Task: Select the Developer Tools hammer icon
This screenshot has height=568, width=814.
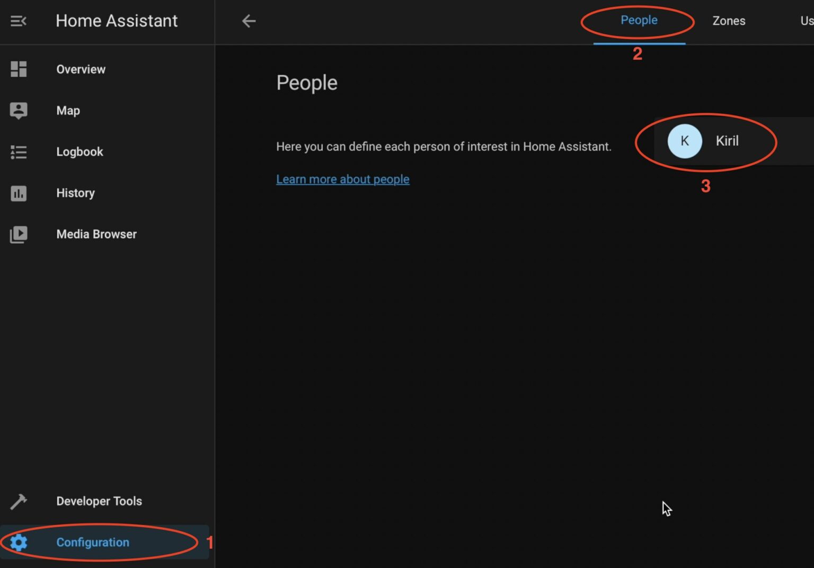Action: (x=18, y=501)
